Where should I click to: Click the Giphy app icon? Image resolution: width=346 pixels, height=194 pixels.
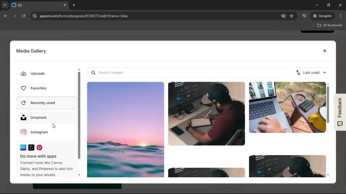point(31,147)
